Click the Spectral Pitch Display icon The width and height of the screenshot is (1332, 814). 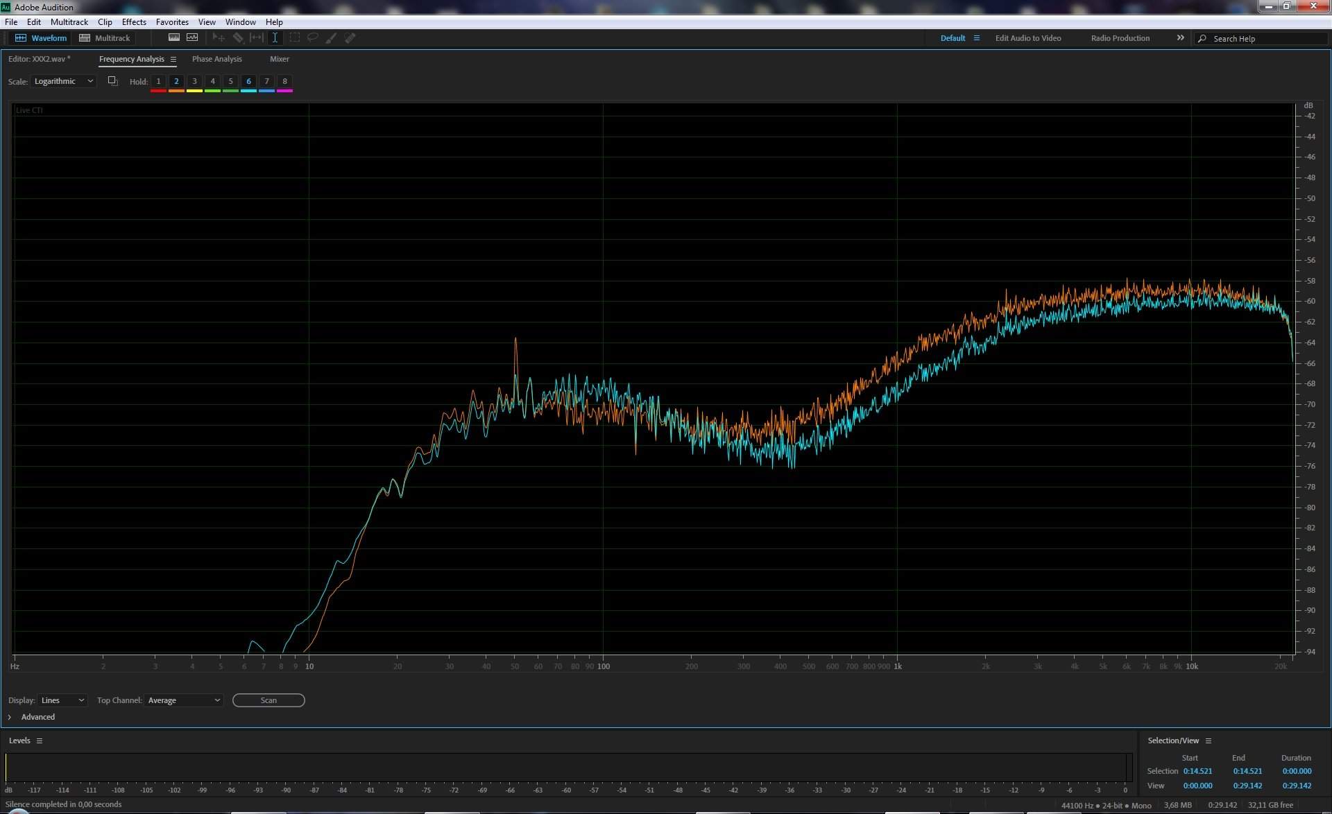192,38
